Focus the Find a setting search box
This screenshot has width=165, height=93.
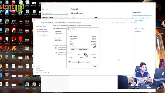pyautogui.click(x=55, y=13)
